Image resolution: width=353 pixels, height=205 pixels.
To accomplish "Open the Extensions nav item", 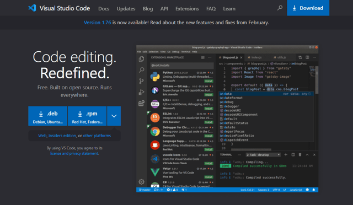I will point(187,9).
